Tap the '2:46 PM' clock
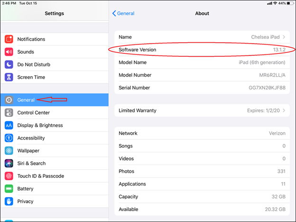 tap(9, 3)
